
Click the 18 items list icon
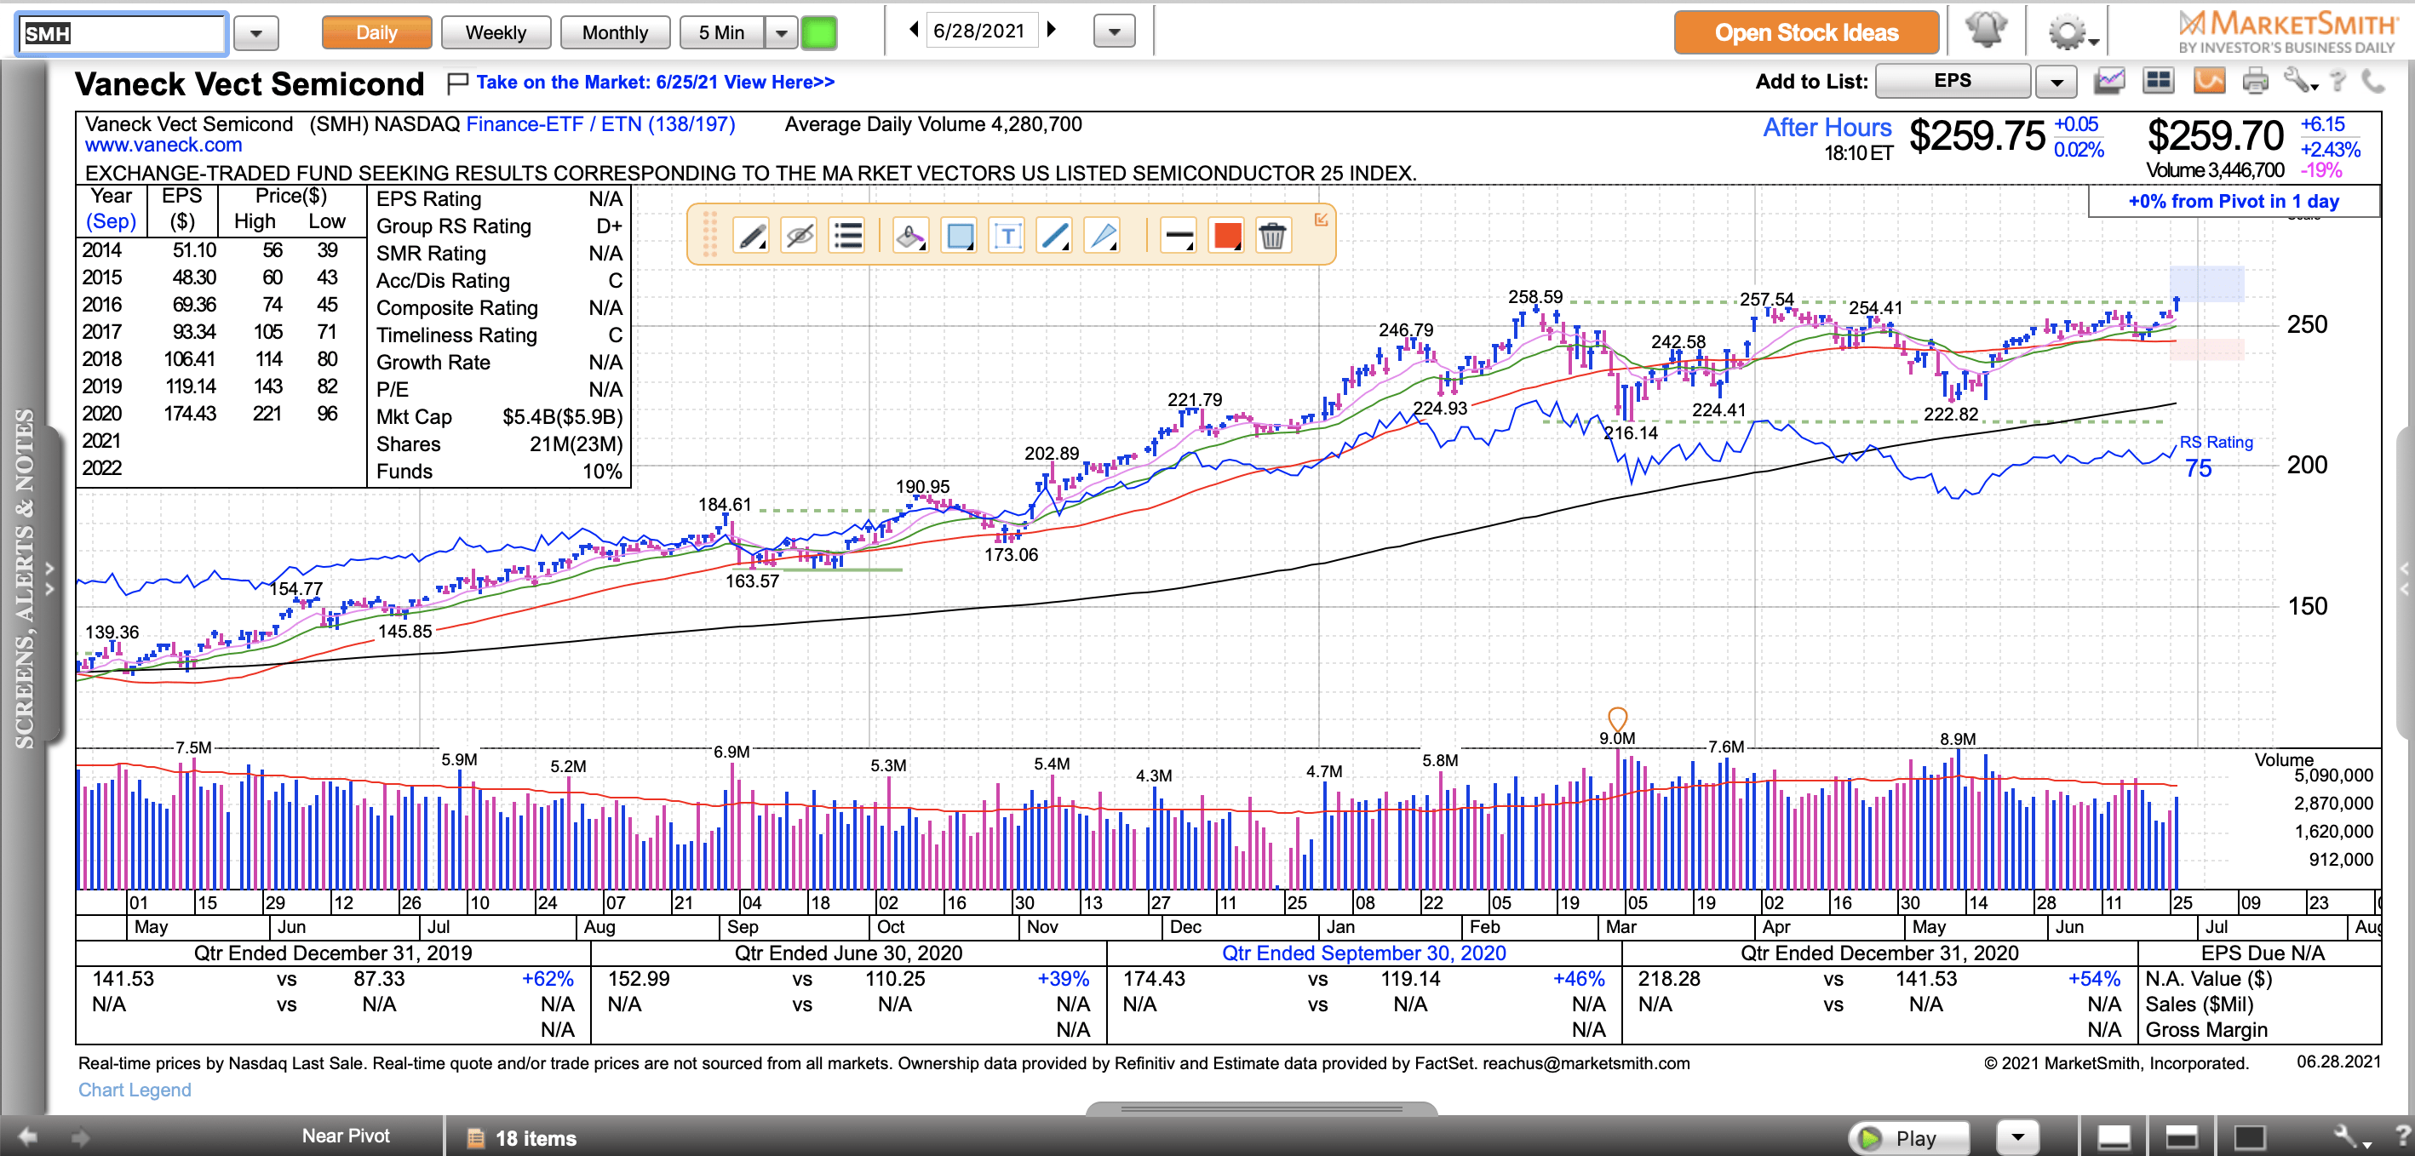(475, 1138)
